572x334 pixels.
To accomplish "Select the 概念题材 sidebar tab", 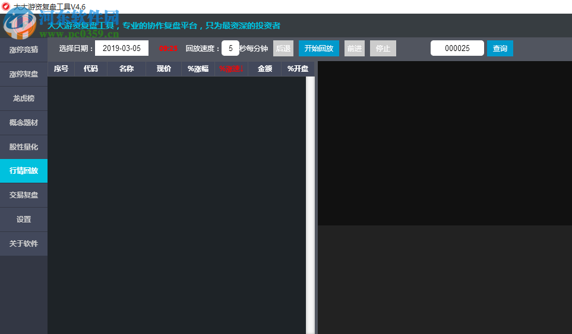I will pos(24,123).
